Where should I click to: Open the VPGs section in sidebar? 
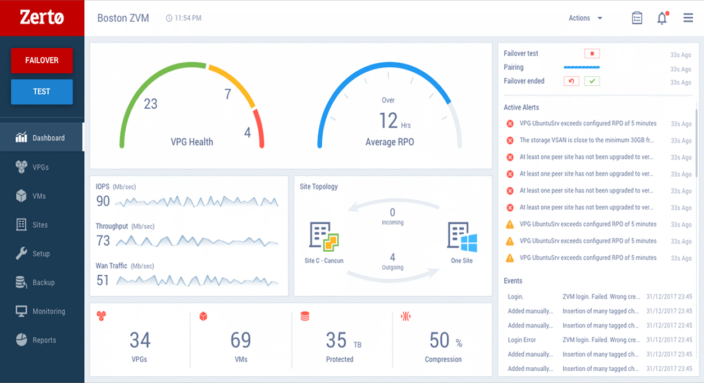tap(42, 167)
